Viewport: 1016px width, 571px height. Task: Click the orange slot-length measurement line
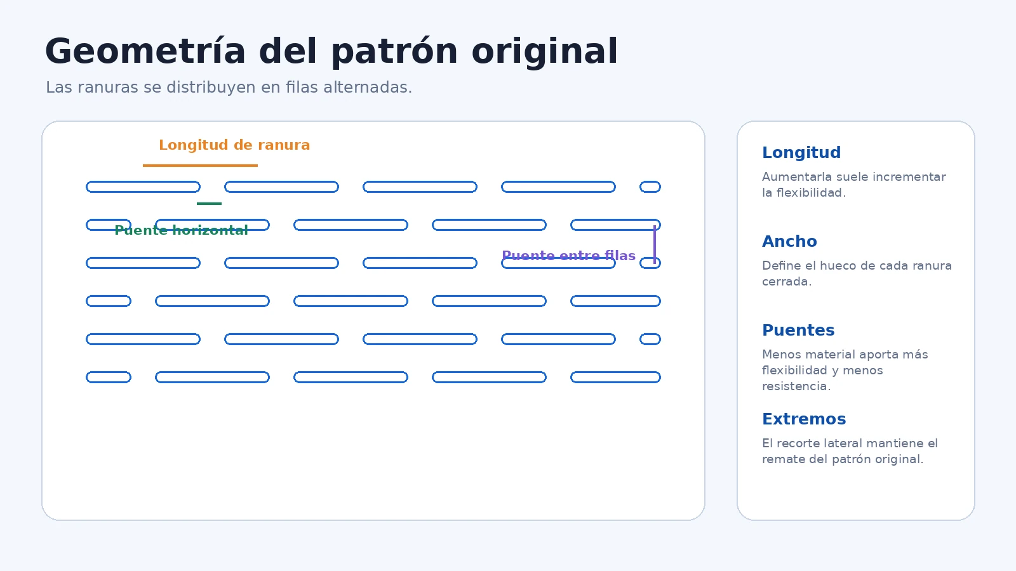[x=200, y=166]
